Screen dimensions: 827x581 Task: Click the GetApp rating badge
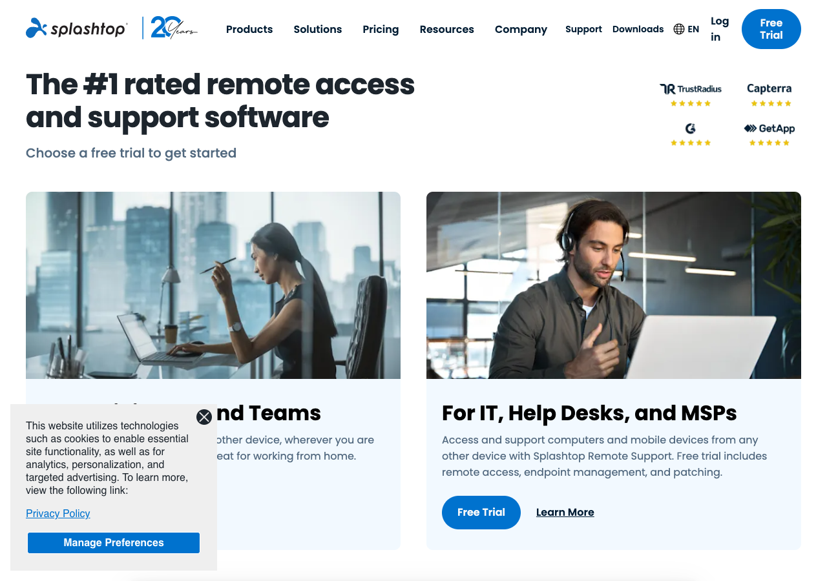click(x=769, y=135)
